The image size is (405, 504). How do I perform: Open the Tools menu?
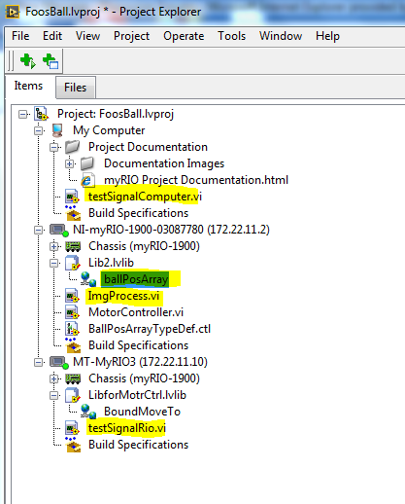point(231,36)
